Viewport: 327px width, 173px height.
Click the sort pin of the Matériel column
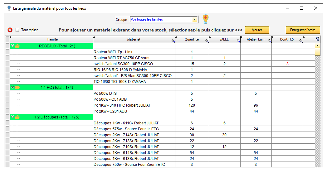click(x=94, y=37)
